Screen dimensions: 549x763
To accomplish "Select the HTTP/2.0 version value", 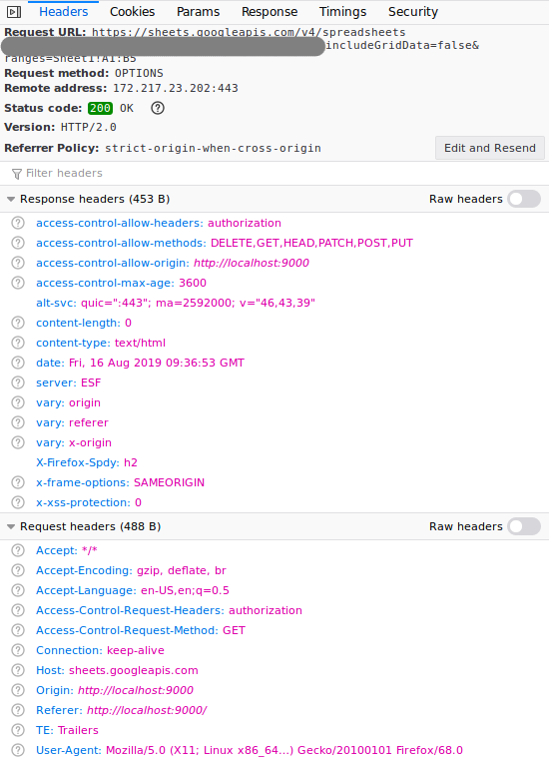I will pos(89,127).
